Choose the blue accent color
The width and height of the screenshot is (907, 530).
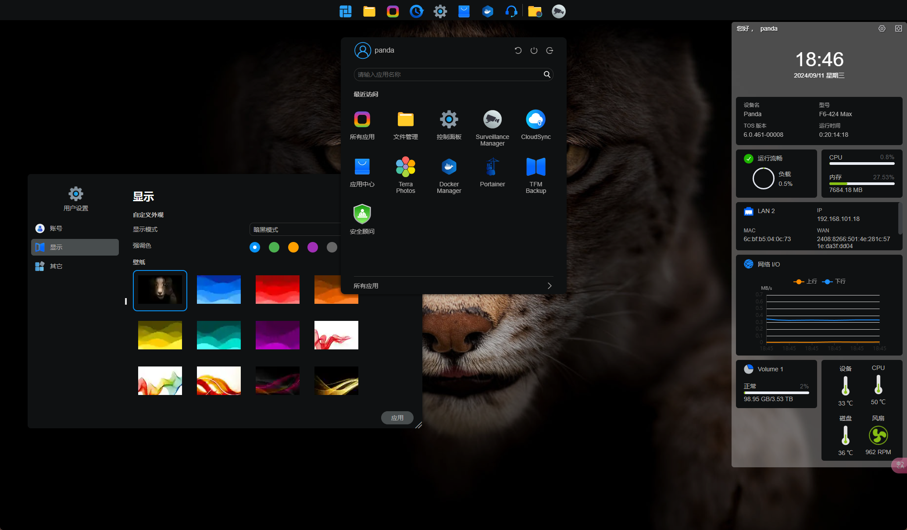[x=255, y=247]
